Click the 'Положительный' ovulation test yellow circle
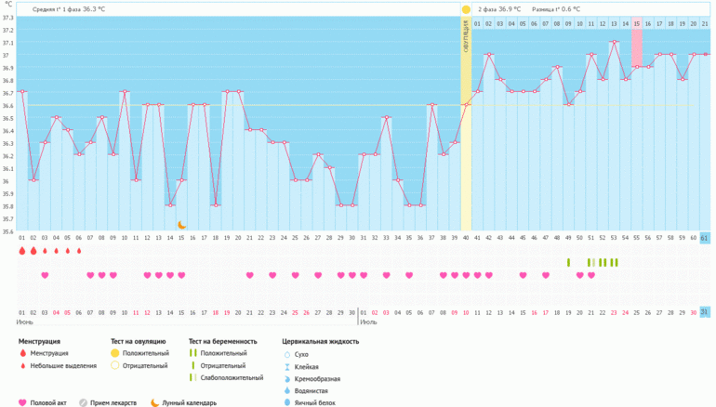This screenshot has height=407, width=716. click(x=114, y=354)
